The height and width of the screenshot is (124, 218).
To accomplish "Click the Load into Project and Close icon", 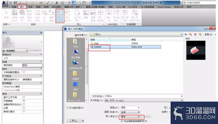I will tap(135, 16).
